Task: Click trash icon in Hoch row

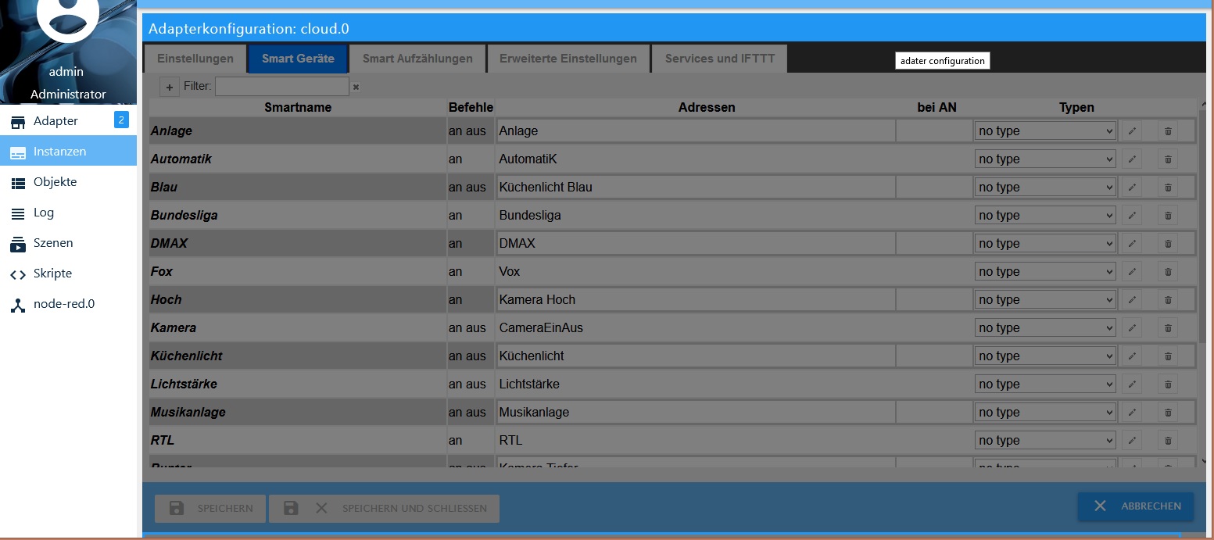Action: pyautogui.click(x=1168, y=300)
